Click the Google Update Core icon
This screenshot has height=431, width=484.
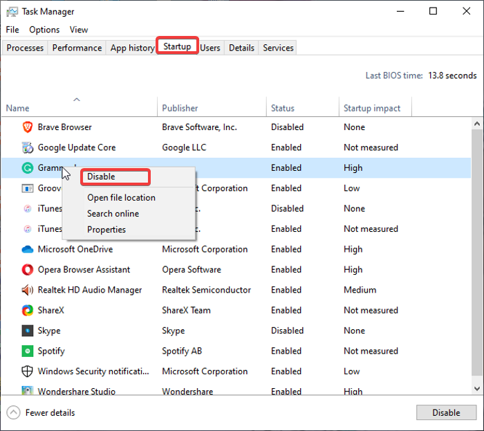click(28, 147)
